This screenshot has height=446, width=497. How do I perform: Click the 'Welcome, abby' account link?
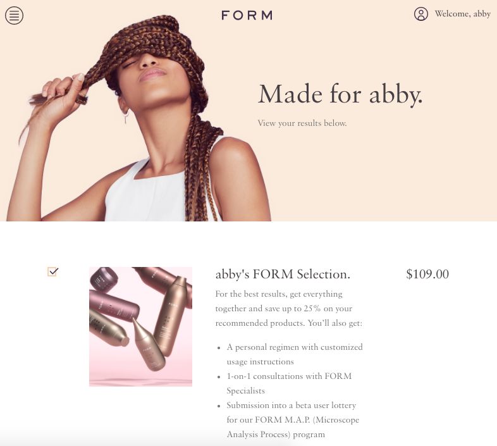462,14
